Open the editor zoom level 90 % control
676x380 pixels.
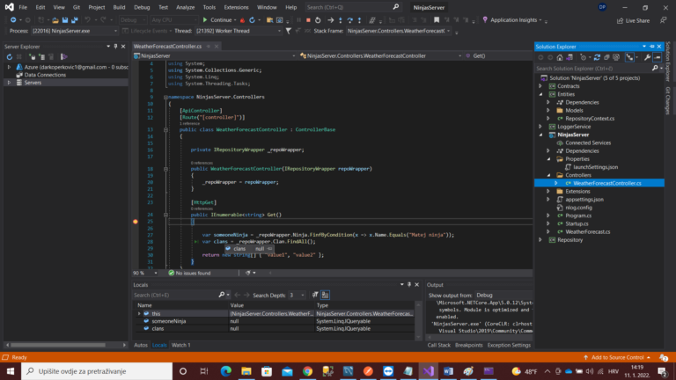[x=143, y=273]
